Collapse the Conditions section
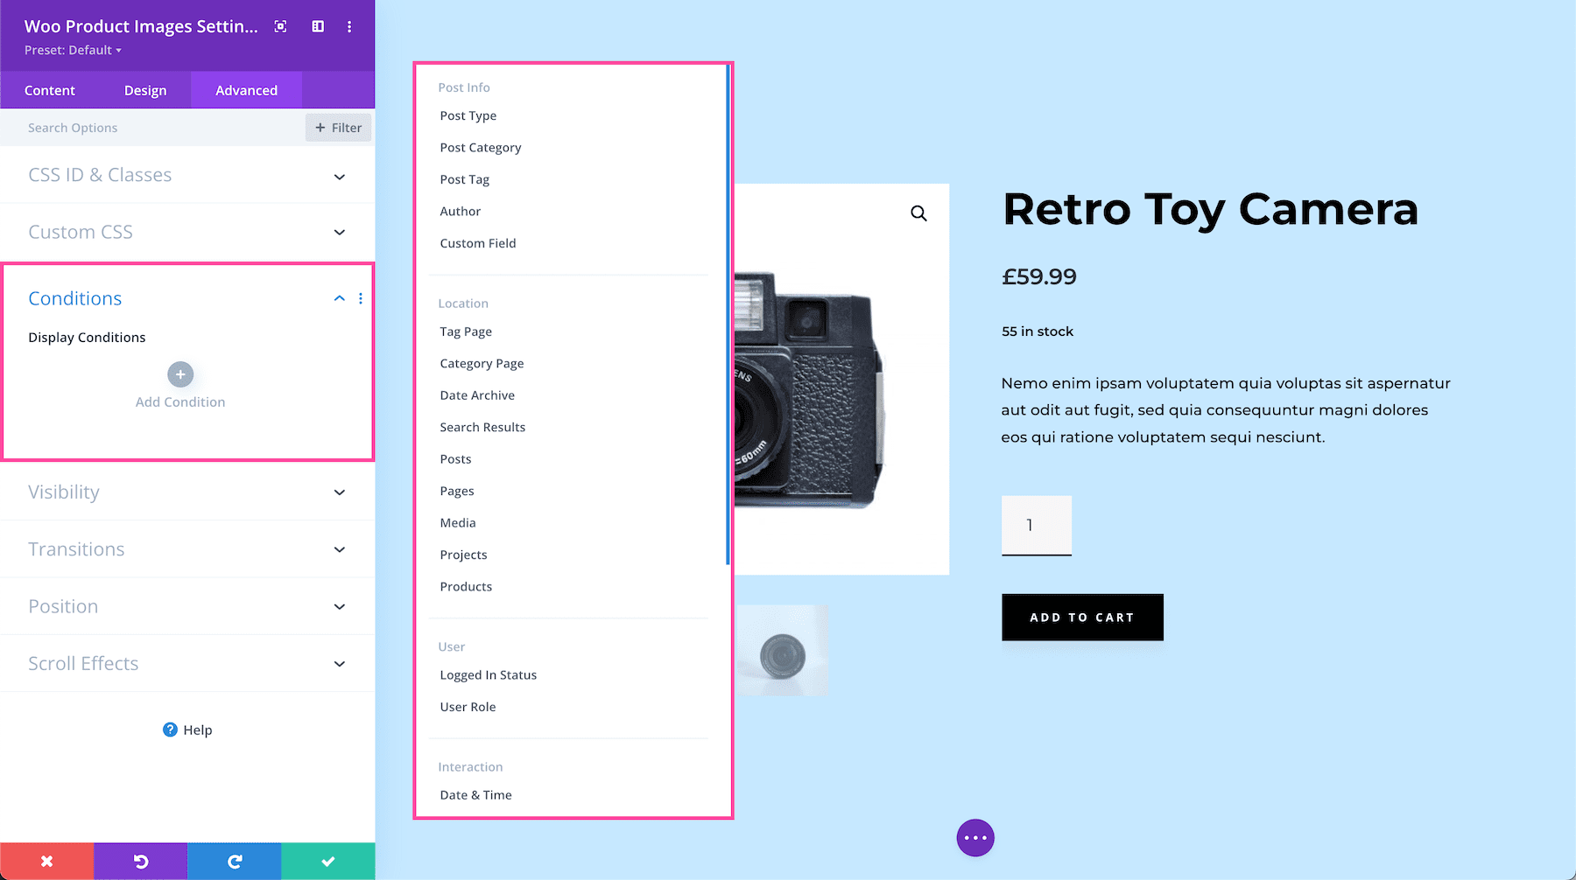This screenshot has height=880, width=1576. (x=339, y=297)
